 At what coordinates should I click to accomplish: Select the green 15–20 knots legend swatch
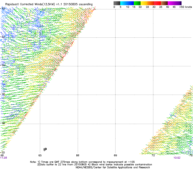coord(137,3)
